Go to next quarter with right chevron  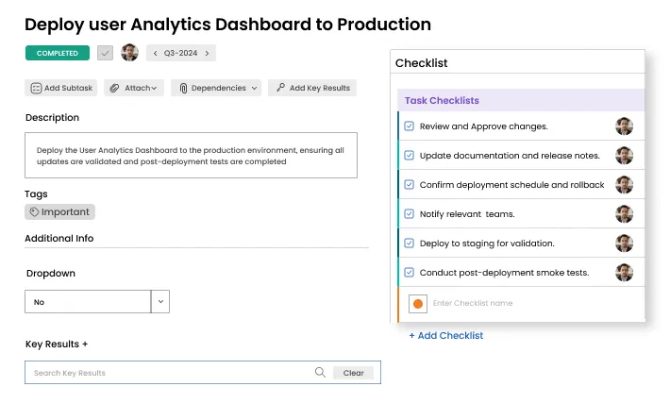pos(207,53)
